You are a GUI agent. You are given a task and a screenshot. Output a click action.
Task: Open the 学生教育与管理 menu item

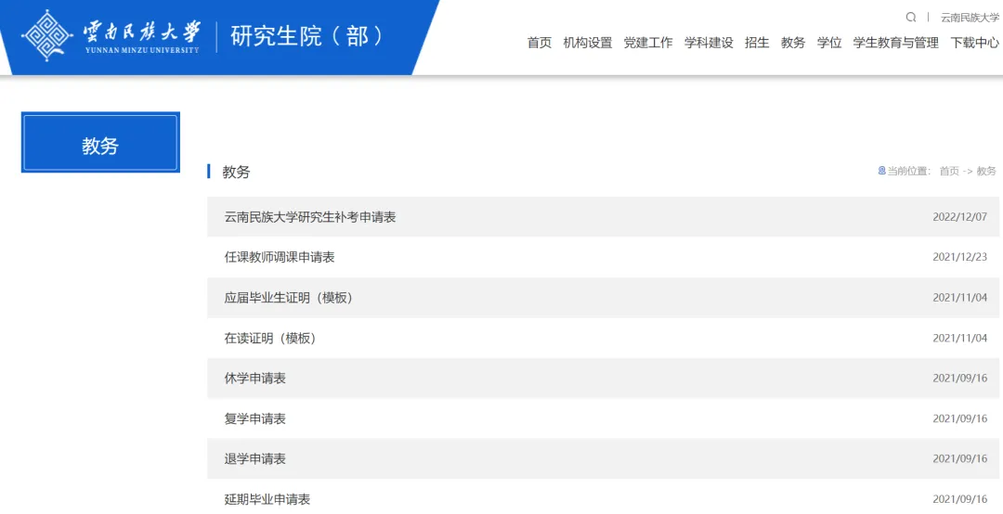click(x=895, y=43)
